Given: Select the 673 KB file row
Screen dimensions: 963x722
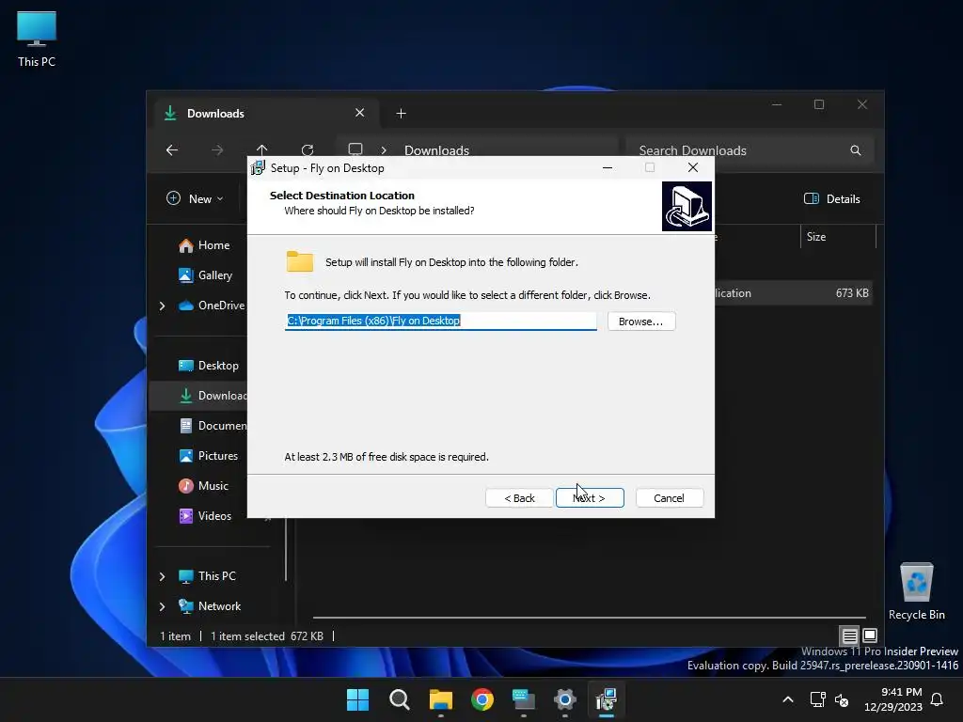Looking at the screenshot, I should click(794, 293).
